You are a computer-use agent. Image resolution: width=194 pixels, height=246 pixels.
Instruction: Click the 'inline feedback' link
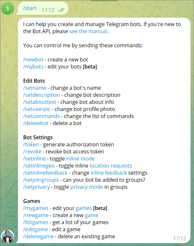coord(109,173)
